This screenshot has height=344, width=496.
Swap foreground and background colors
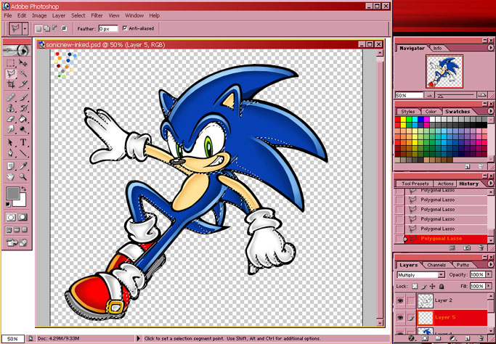23,189
